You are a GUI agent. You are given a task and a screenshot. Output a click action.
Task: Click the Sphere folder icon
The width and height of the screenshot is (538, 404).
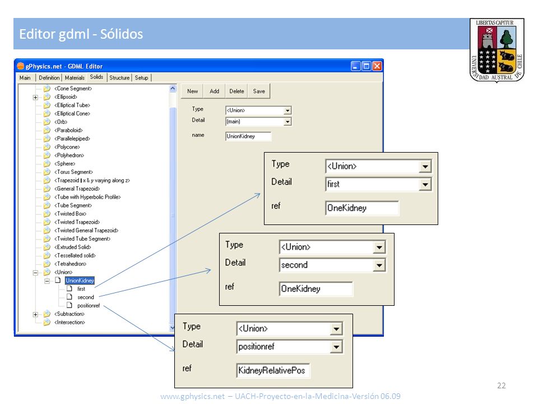coord(47,164)
